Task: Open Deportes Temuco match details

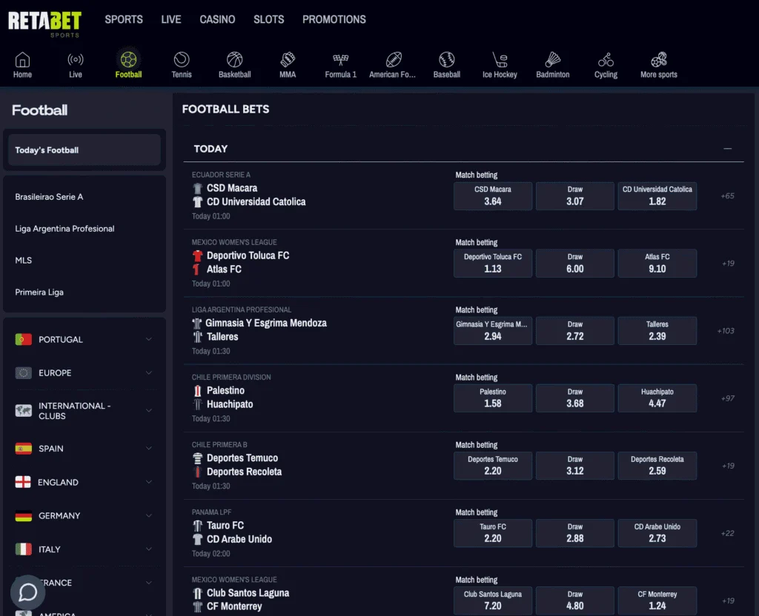Action: [x=242, y=458]
